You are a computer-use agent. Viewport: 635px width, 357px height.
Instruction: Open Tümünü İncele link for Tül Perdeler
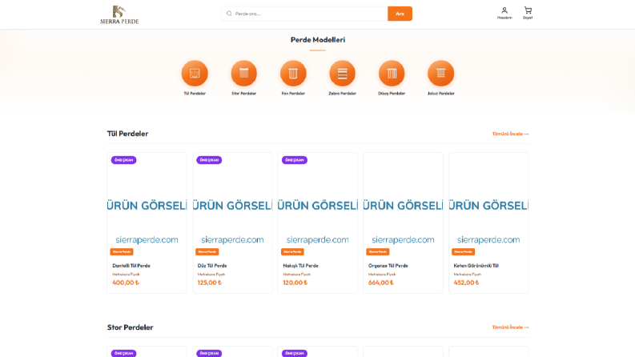(510, 134)
